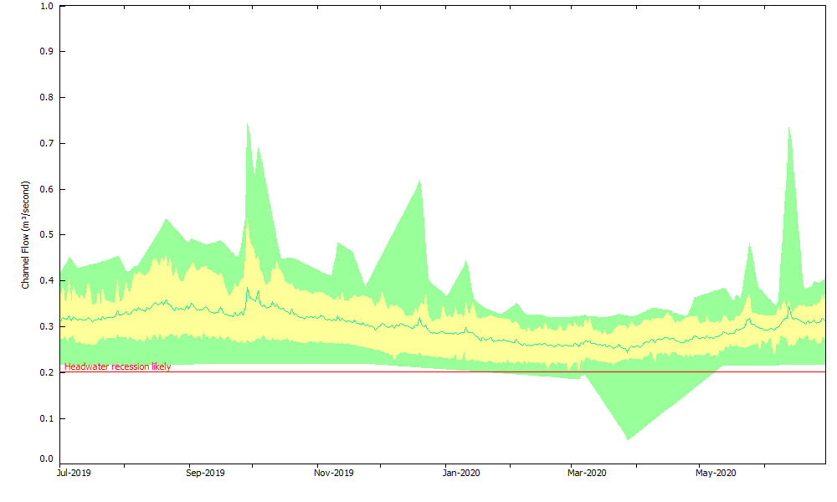Image resolution: width=837 pixels, height=502 pixels.
Task: Click the tall green peak tip in June 2020
Action: click(788, 128)
